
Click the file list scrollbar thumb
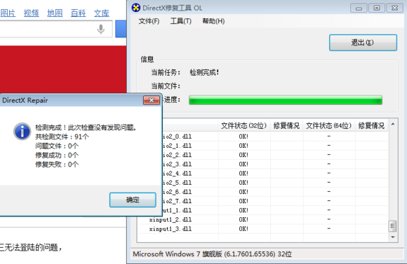tap(392, 226)
